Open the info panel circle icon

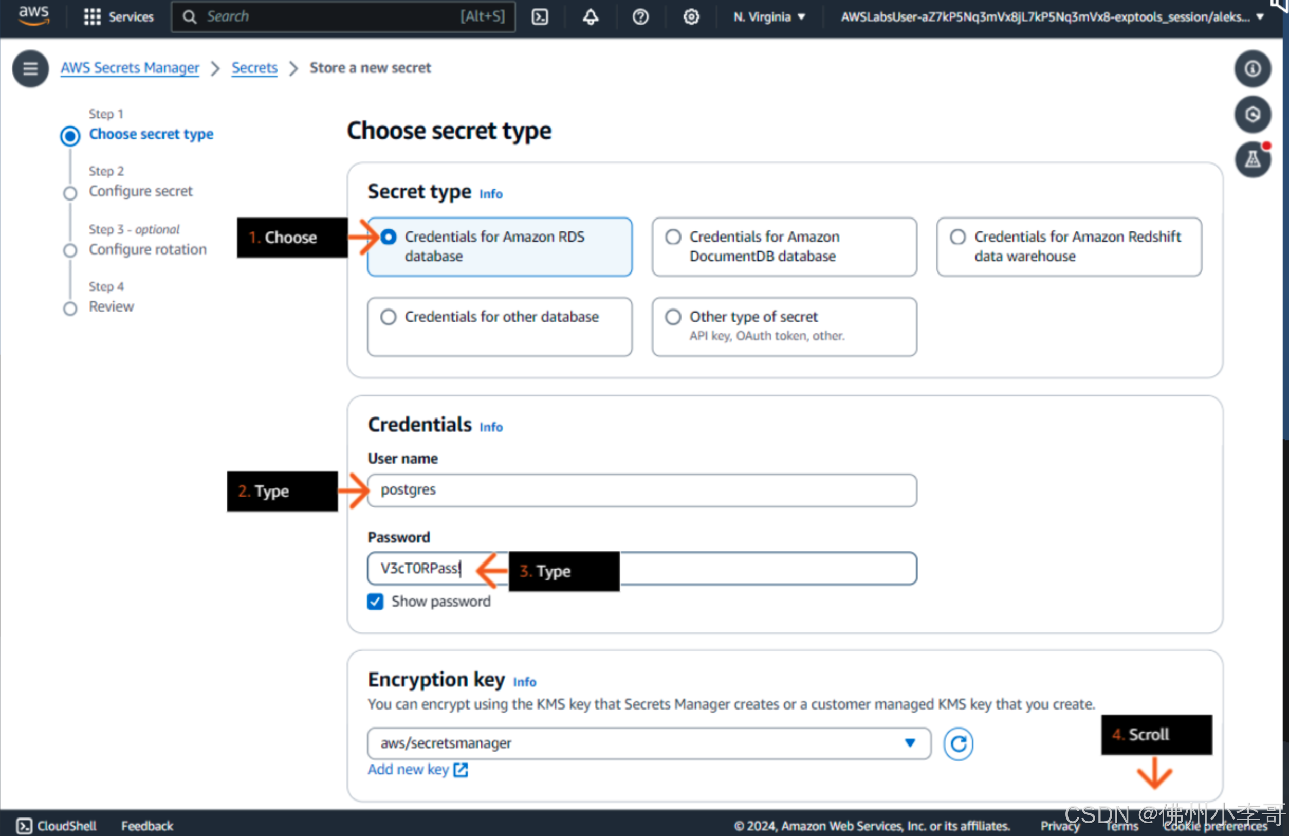pos(1252,69)
